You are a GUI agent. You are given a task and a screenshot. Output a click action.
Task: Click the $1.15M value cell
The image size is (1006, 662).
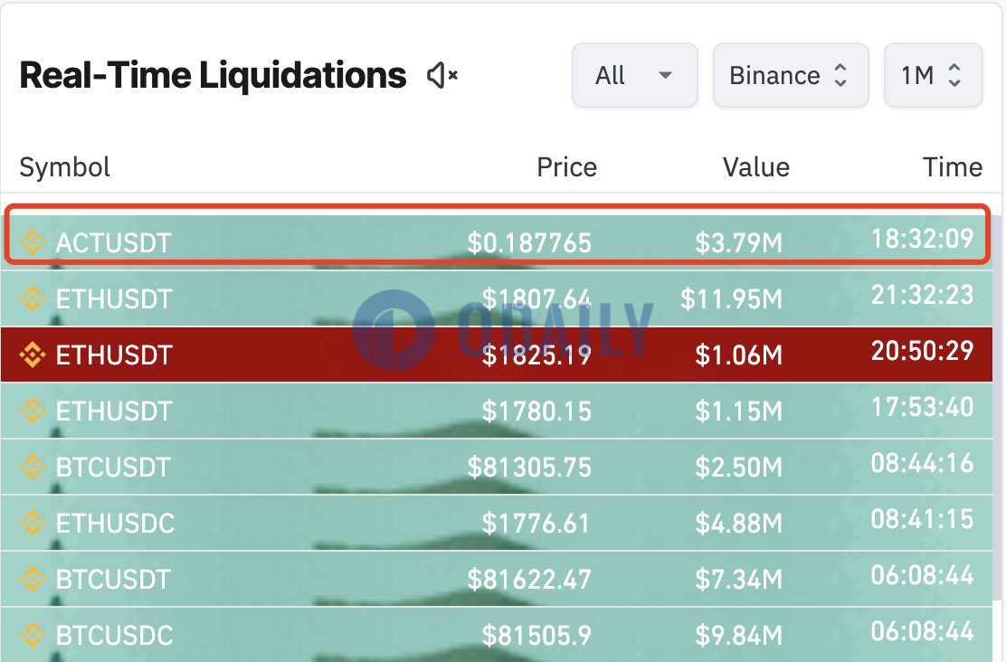(x=738, y=411)
